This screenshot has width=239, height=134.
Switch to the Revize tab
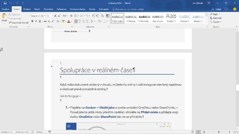pos(92,9)
